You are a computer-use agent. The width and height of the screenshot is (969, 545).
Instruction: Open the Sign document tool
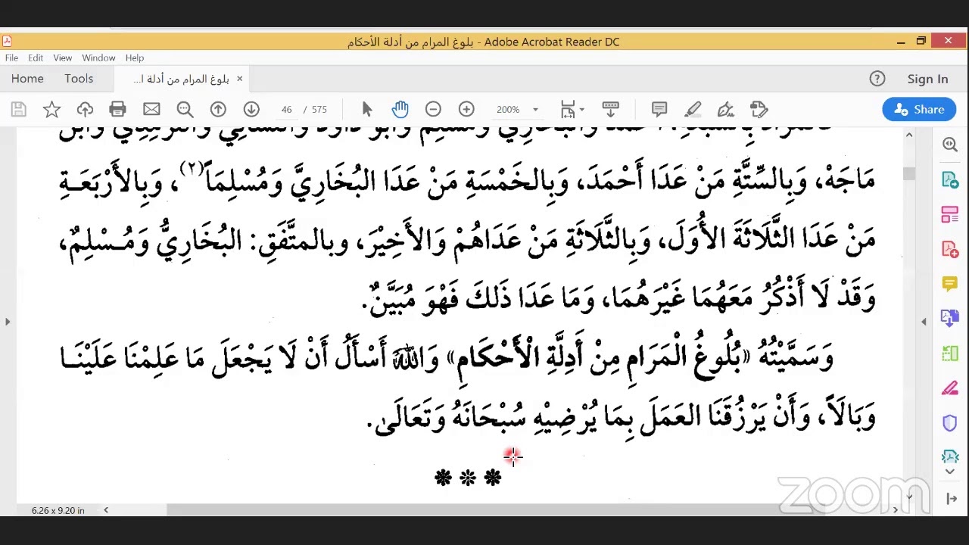click(x=726, y=110)
